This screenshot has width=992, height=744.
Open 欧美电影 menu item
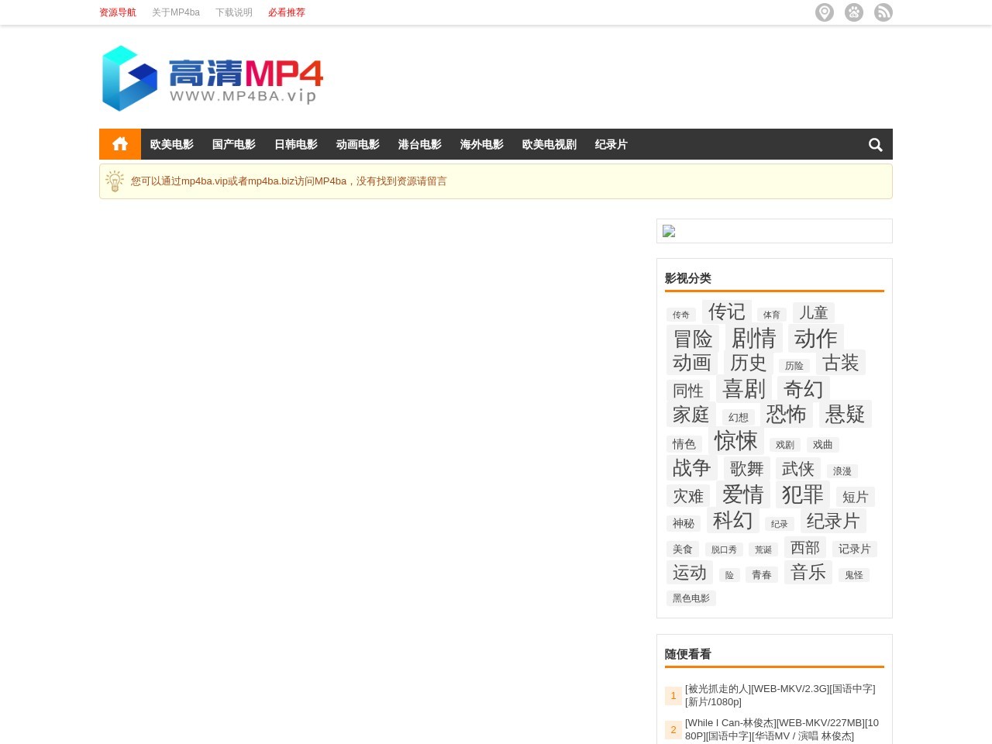[x=172, y=144]
